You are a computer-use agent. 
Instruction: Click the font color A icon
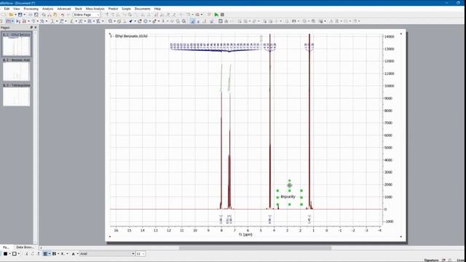(73, 254)
